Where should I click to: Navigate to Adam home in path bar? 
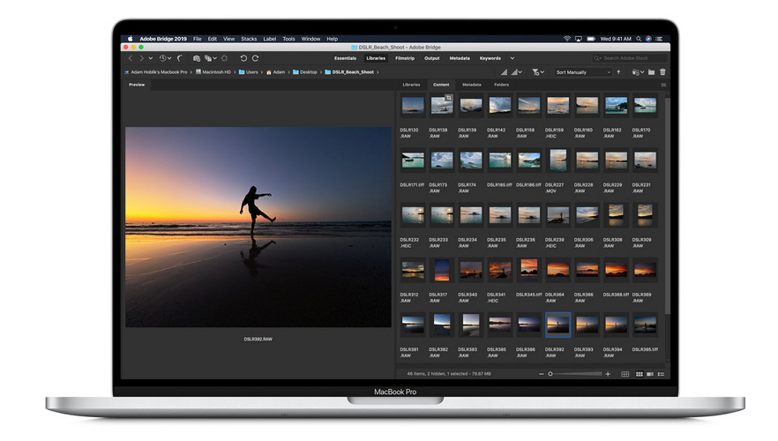[276, 72]
